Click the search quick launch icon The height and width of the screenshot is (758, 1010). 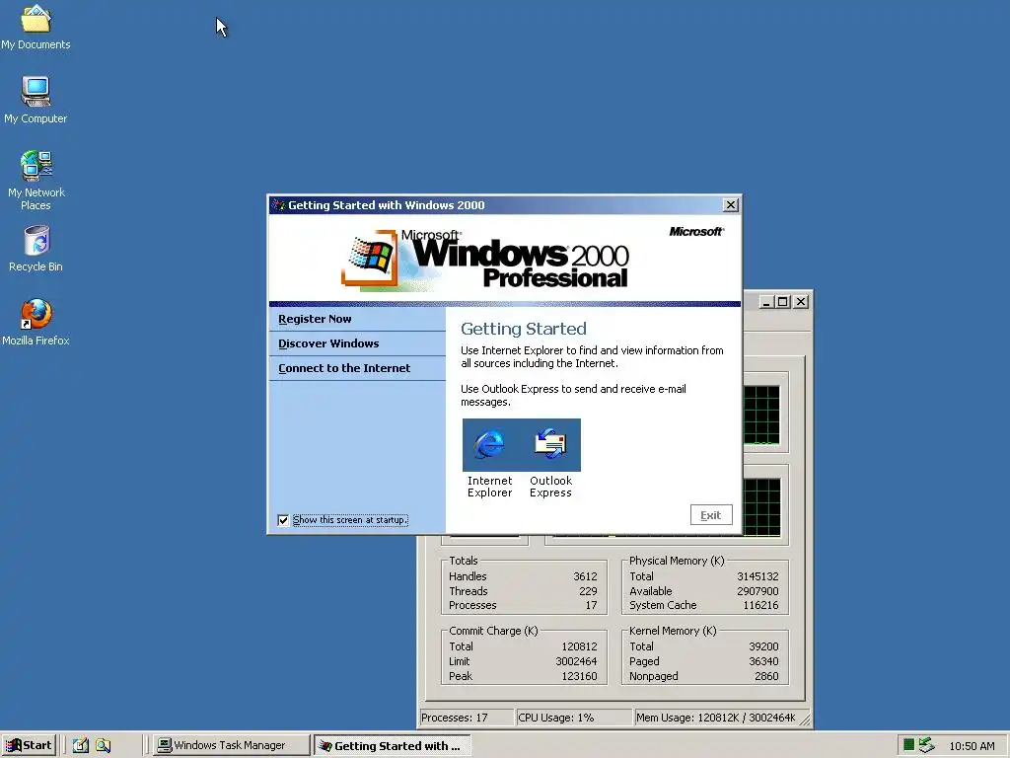(103, 745)
